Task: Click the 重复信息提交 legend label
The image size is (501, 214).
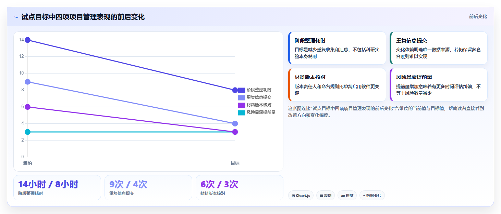Action: click(x=259, y=97)
